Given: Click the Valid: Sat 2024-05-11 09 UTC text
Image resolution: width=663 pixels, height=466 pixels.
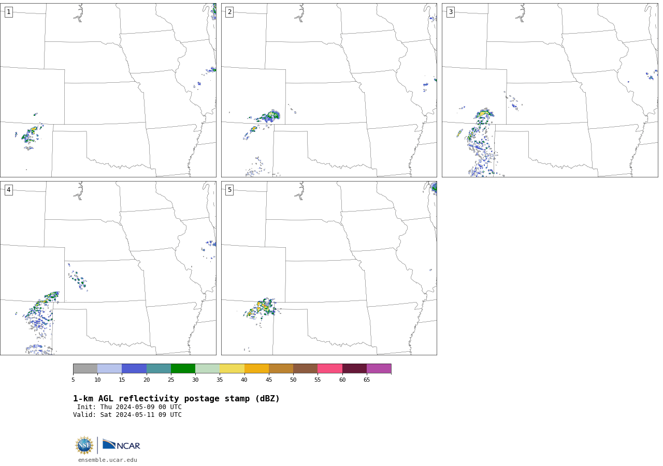Looking at the screenshot, I should (x=127, y=415).
